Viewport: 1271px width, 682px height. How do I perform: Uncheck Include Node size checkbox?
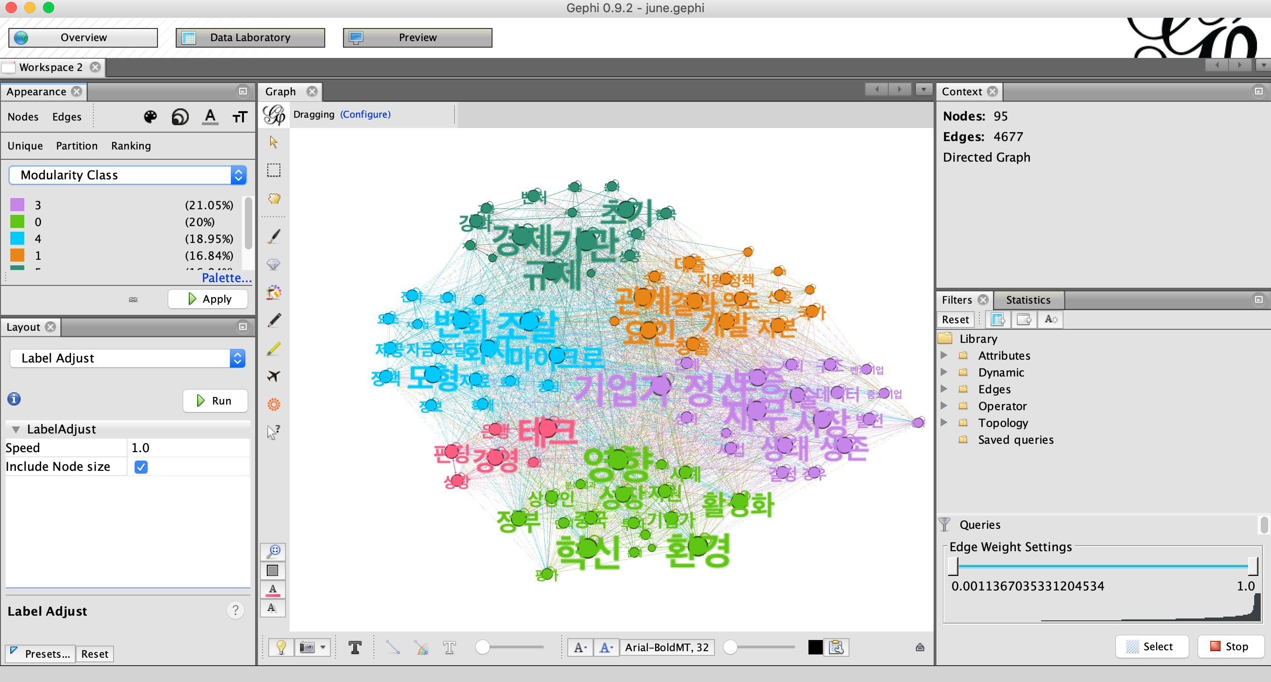[141, 467]
